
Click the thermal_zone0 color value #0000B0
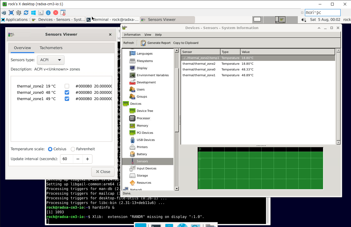[x=84, y=92]
